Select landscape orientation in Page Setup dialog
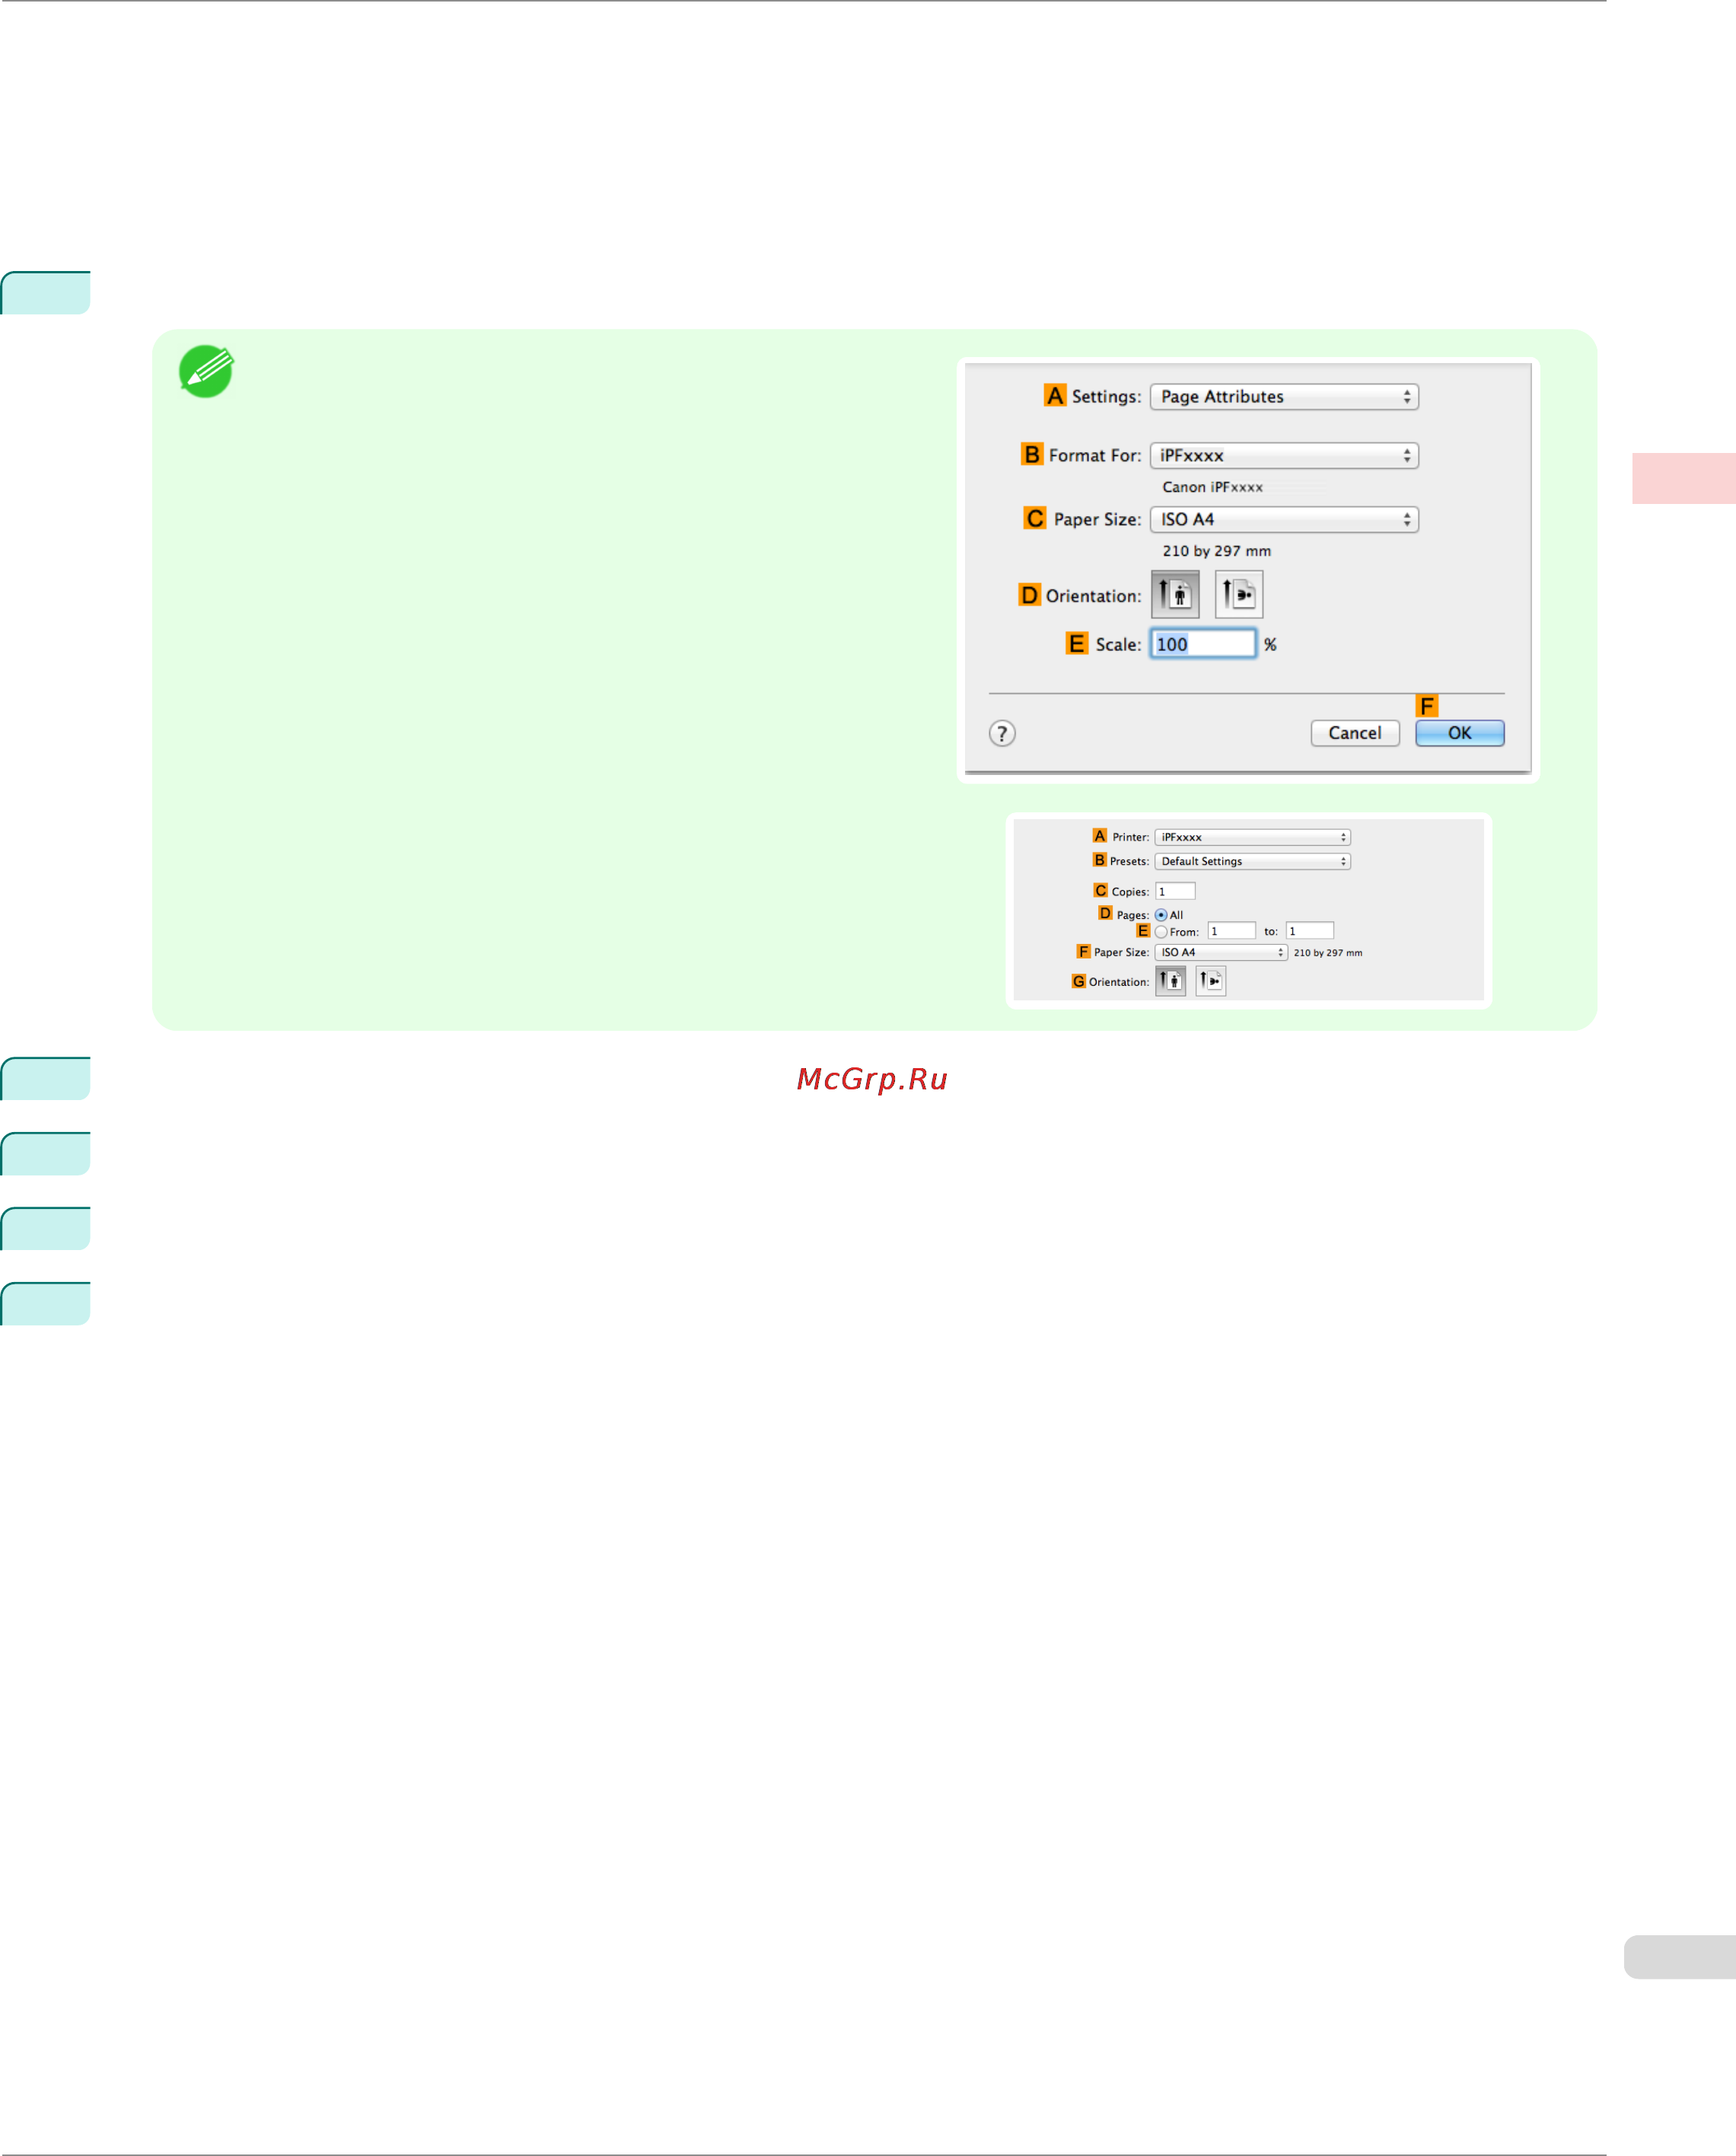This screenshot has width=1736, height=2156. coord(1239,595)
